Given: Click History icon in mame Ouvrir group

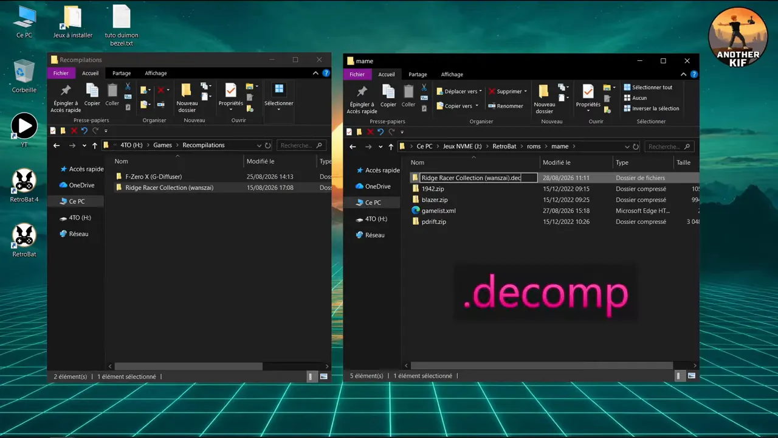Looking at the screenshot, I should (x=607, y=109).
